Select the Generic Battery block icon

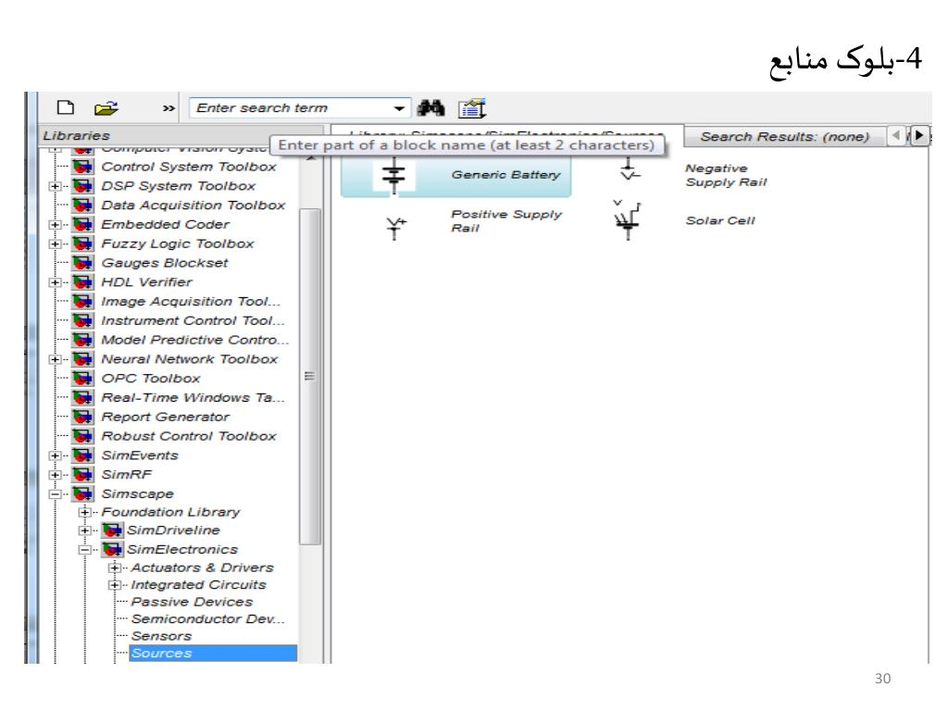tap(394, 175)
